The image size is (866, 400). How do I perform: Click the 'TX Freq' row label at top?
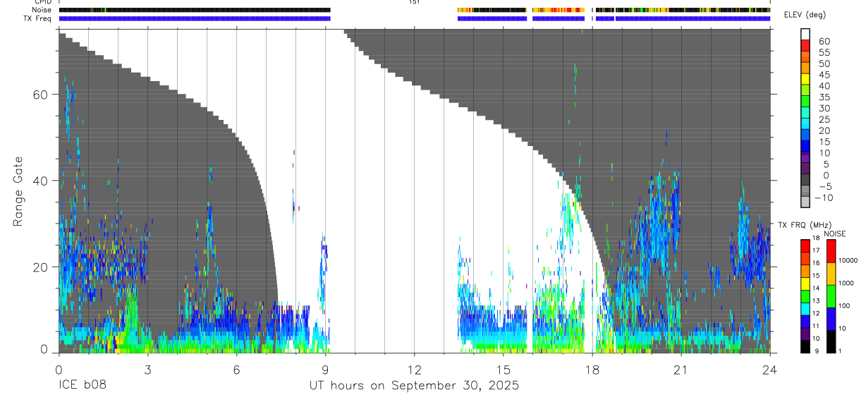(x=38, y=18)
